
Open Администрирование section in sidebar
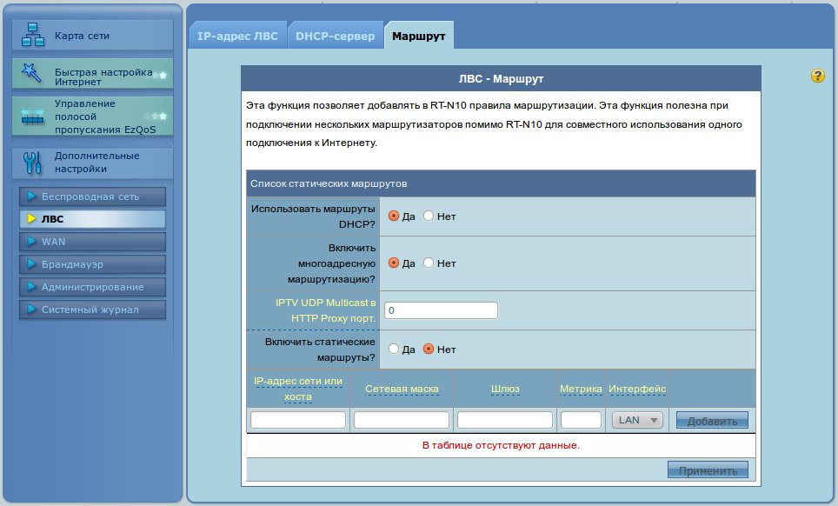91,287
